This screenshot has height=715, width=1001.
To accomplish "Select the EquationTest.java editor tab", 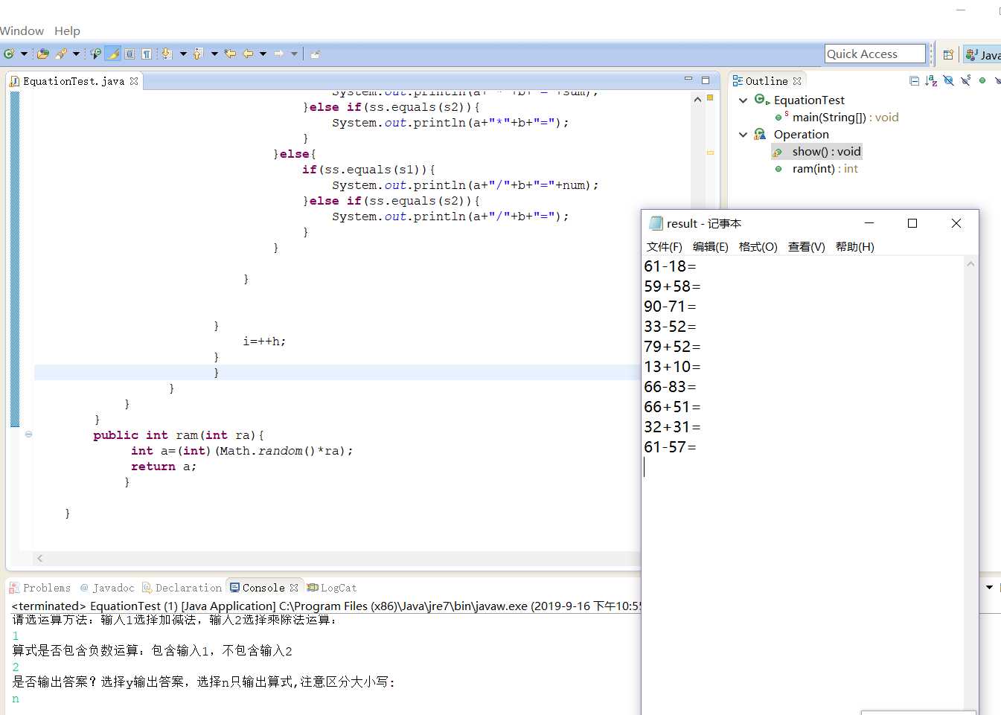I will click(73, 81).
